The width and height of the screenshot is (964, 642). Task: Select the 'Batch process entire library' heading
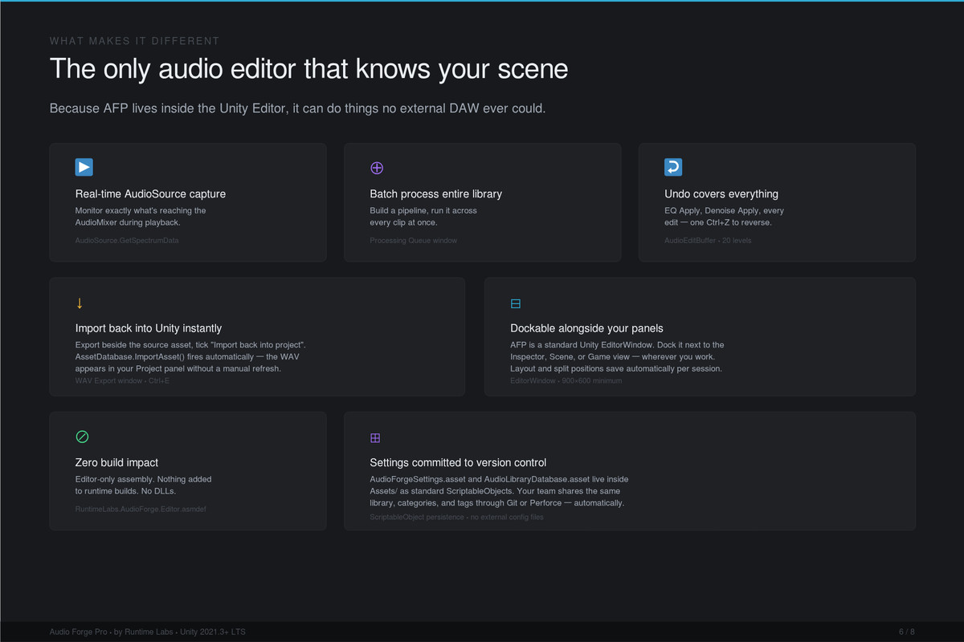436,193
